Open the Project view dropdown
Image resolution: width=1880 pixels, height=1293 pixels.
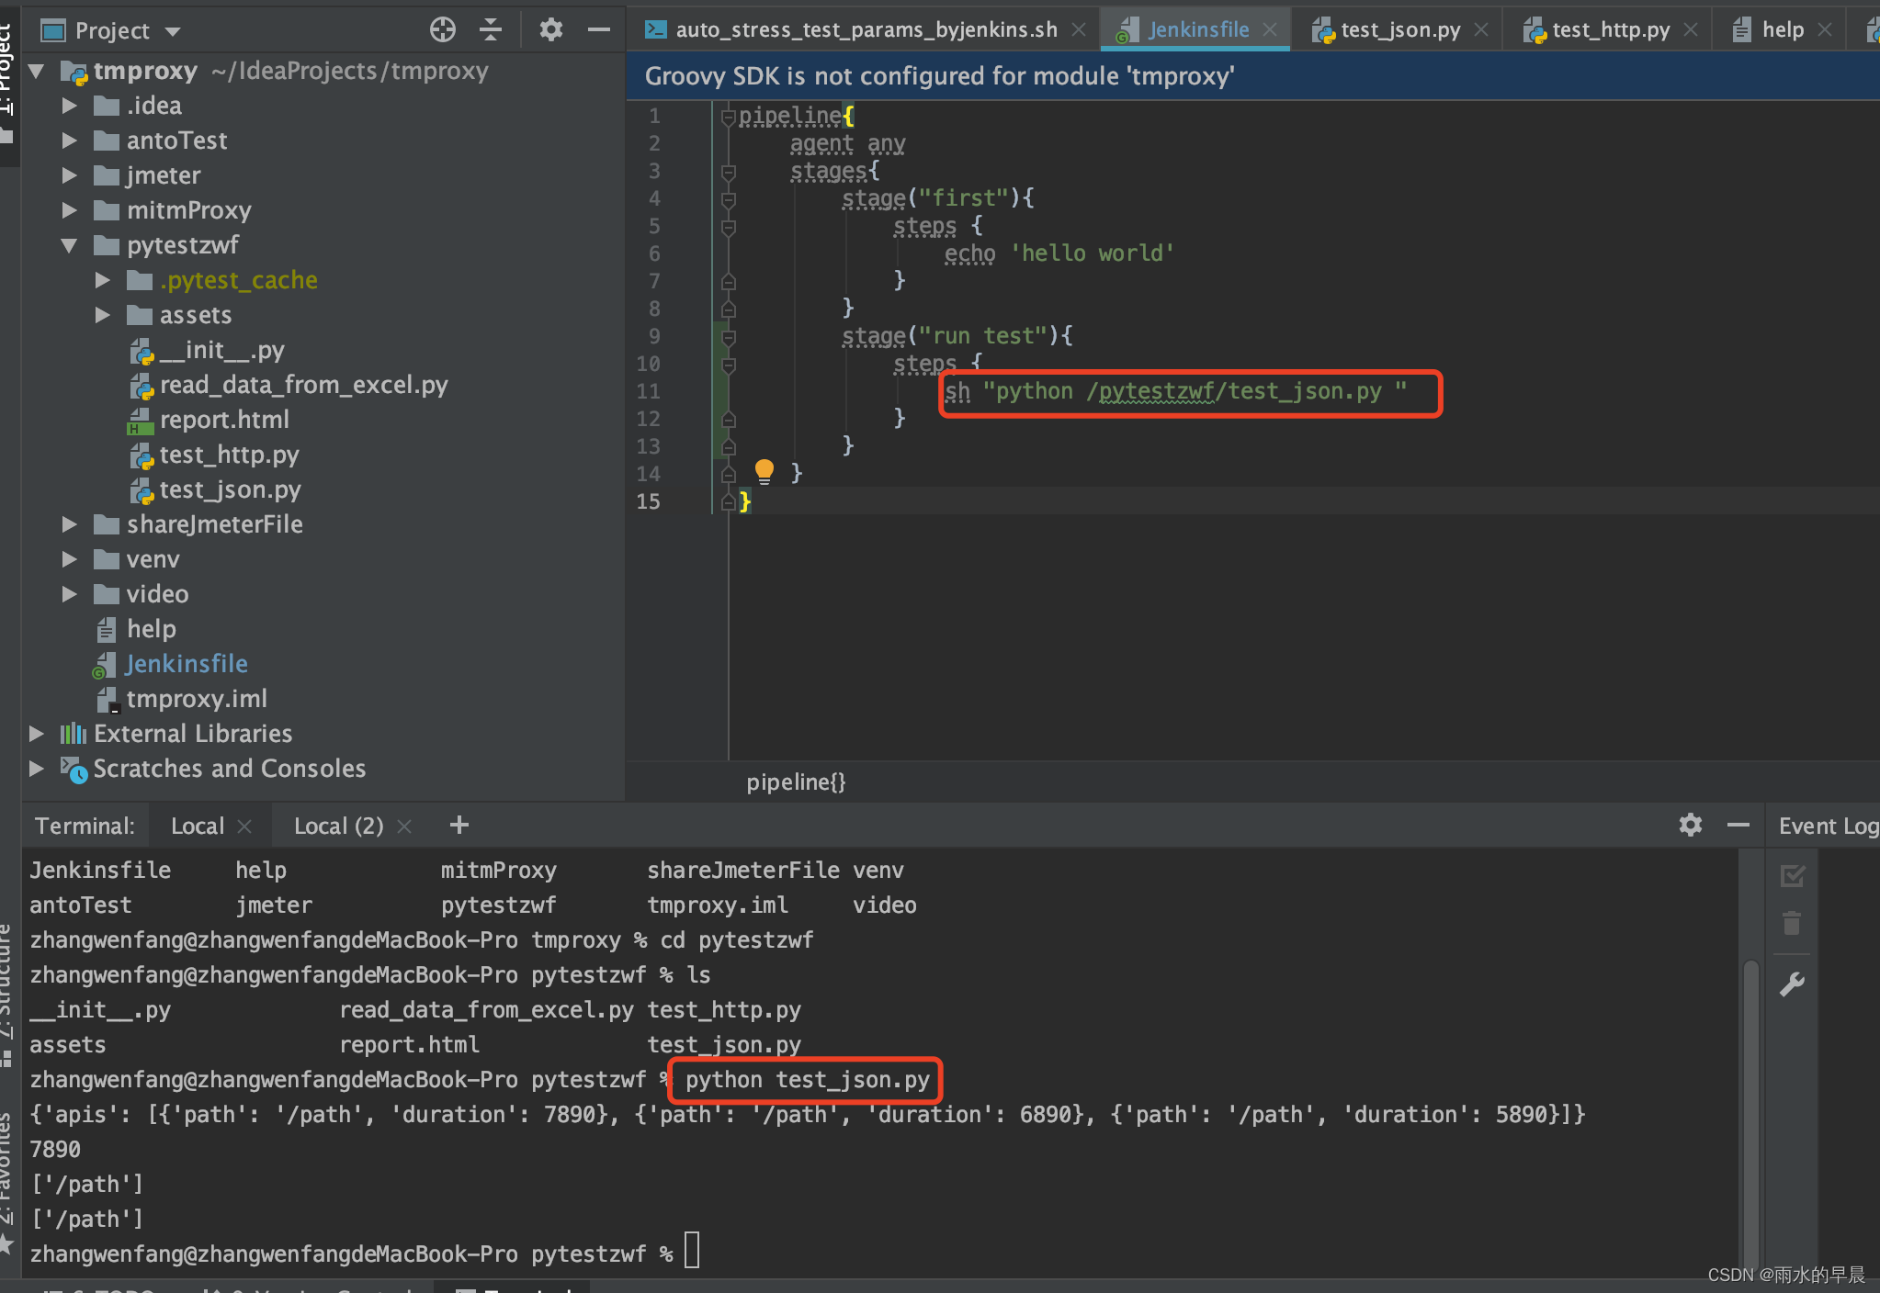pyautogui.click(x=174, y=31)
